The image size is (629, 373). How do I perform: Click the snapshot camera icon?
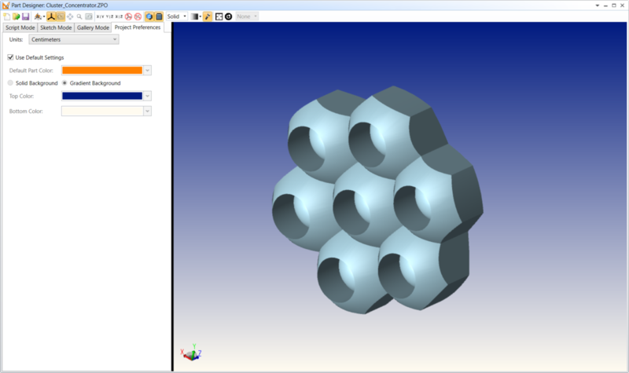pyautogui.click(x=89, y=16)
